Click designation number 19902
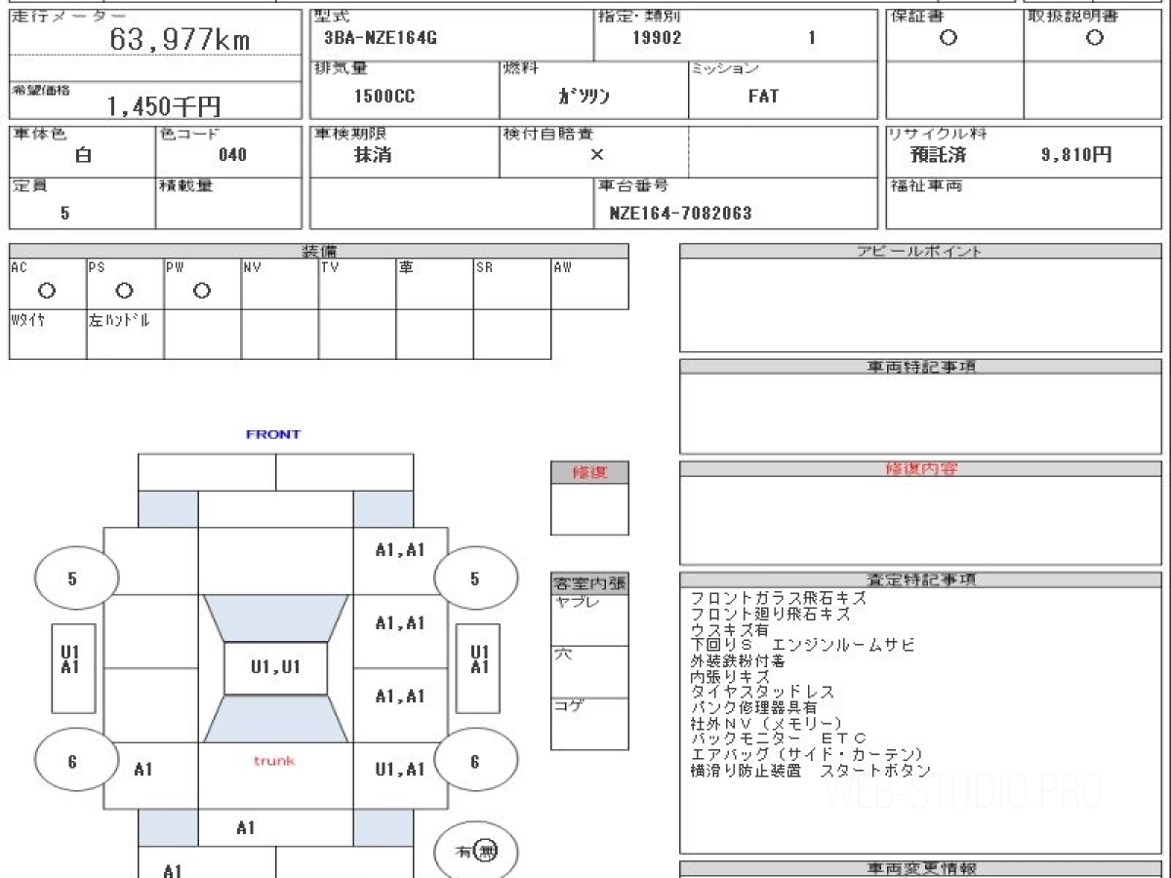Screen dimensions: 1171x878 (658, 38)
